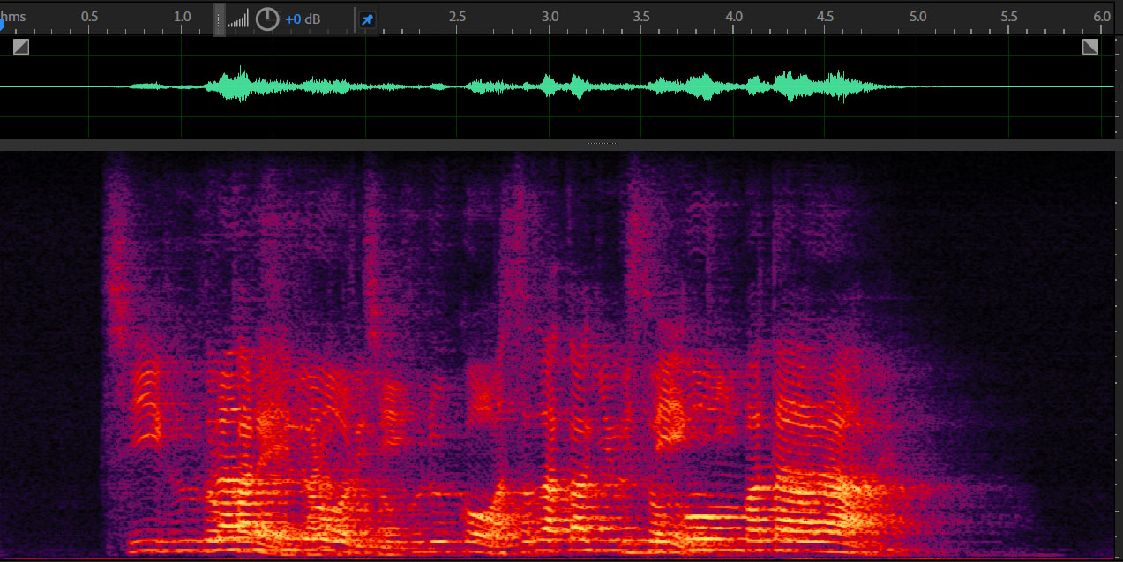
Task: Click the 4.5 mark on time ruler
Action: point(826,18)
